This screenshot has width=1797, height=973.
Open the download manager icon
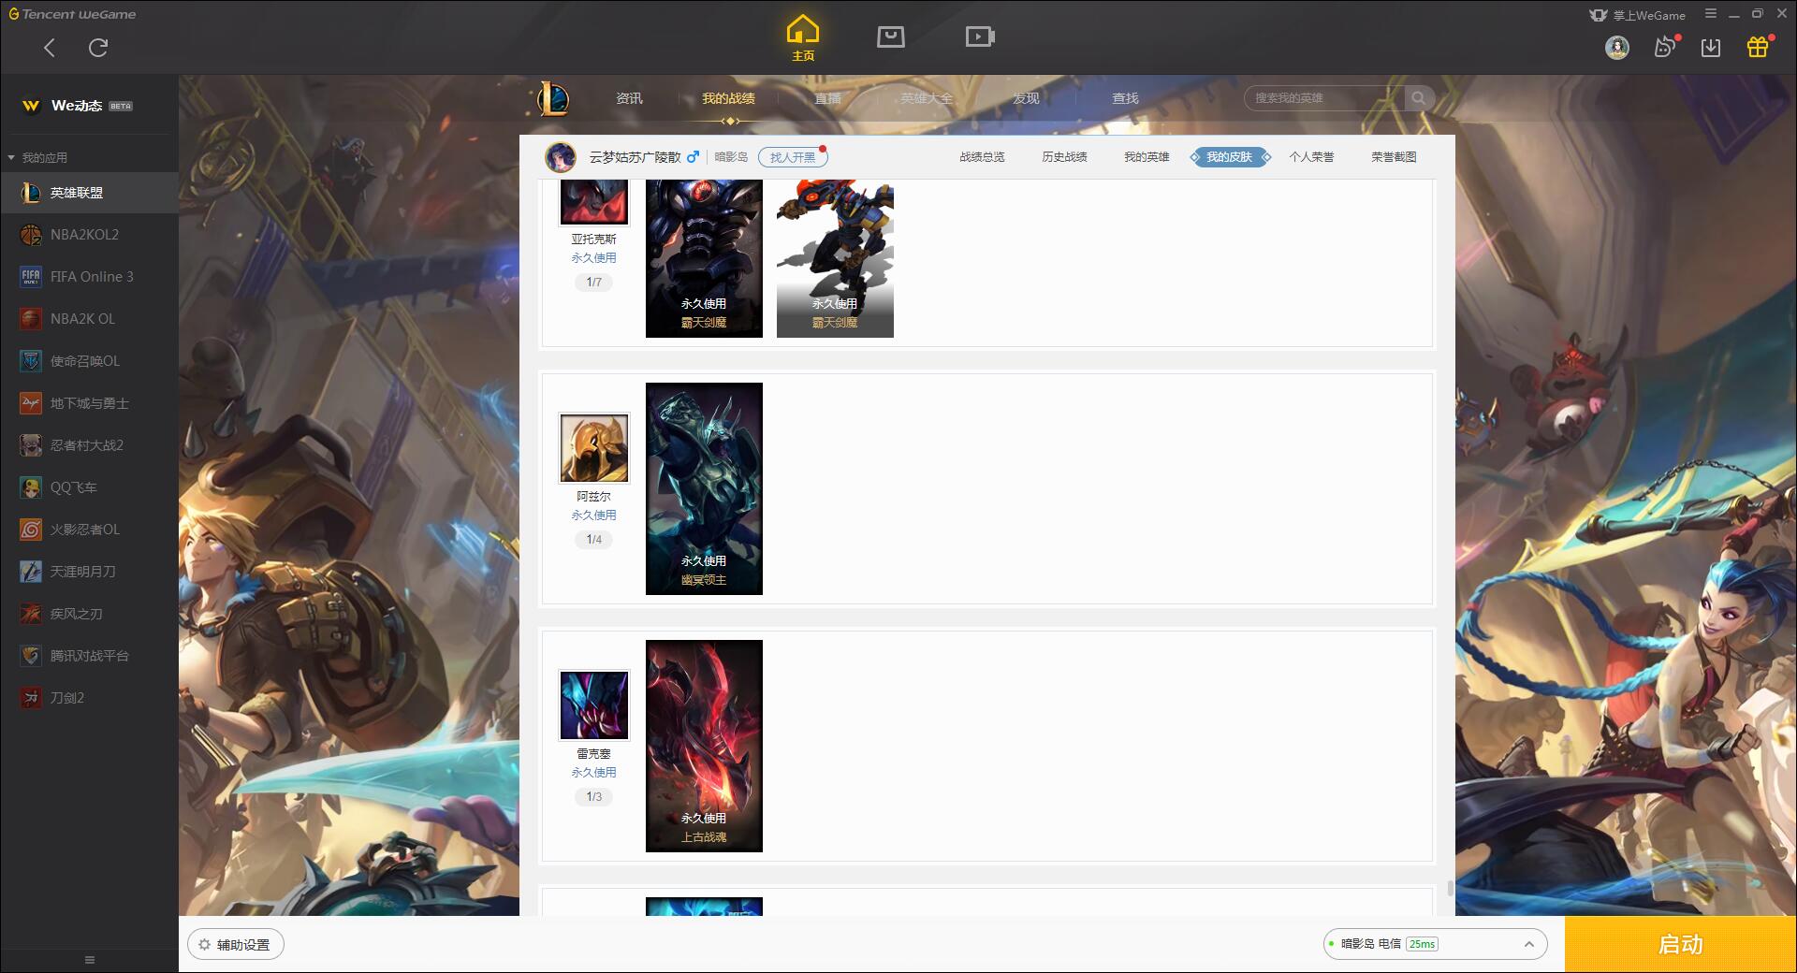pyautogui.click(x=1711, y=47)
